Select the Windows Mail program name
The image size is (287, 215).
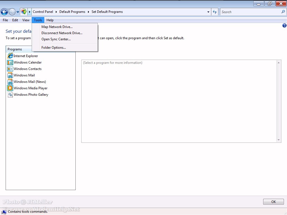(24, 75)
